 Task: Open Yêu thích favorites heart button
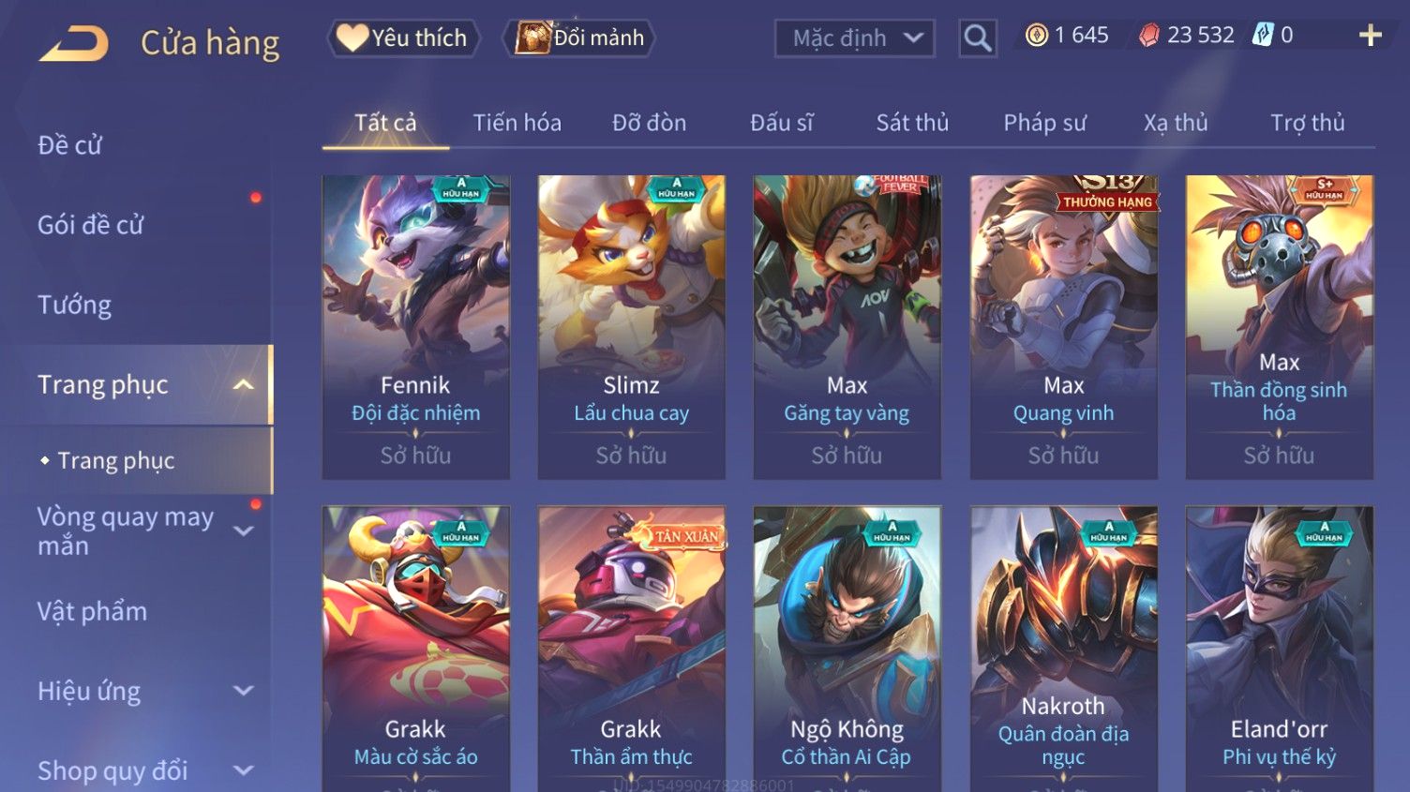point(403,38)
